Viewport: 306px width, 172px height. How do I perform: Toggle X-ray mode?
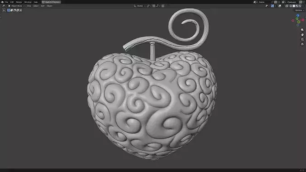(287, 6)
